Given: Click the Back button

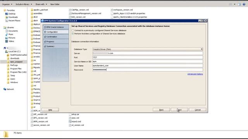Looking at the screenshot, I should click(x=161, y=110).
